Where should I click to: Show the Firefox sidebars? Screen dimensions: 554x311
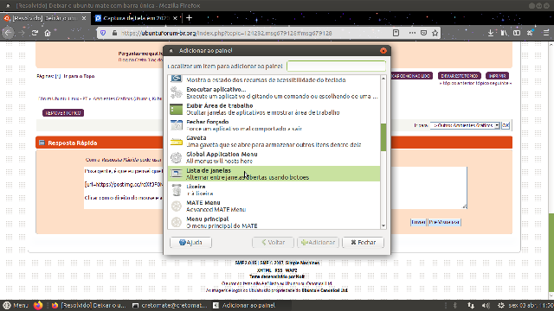coord(517,33)
